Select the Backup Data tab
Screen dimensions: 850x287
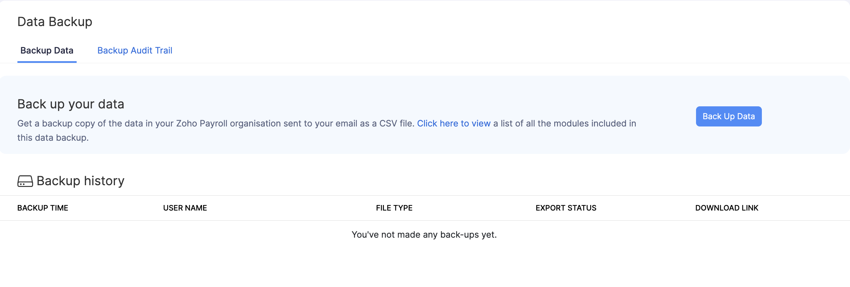[47, 51]
